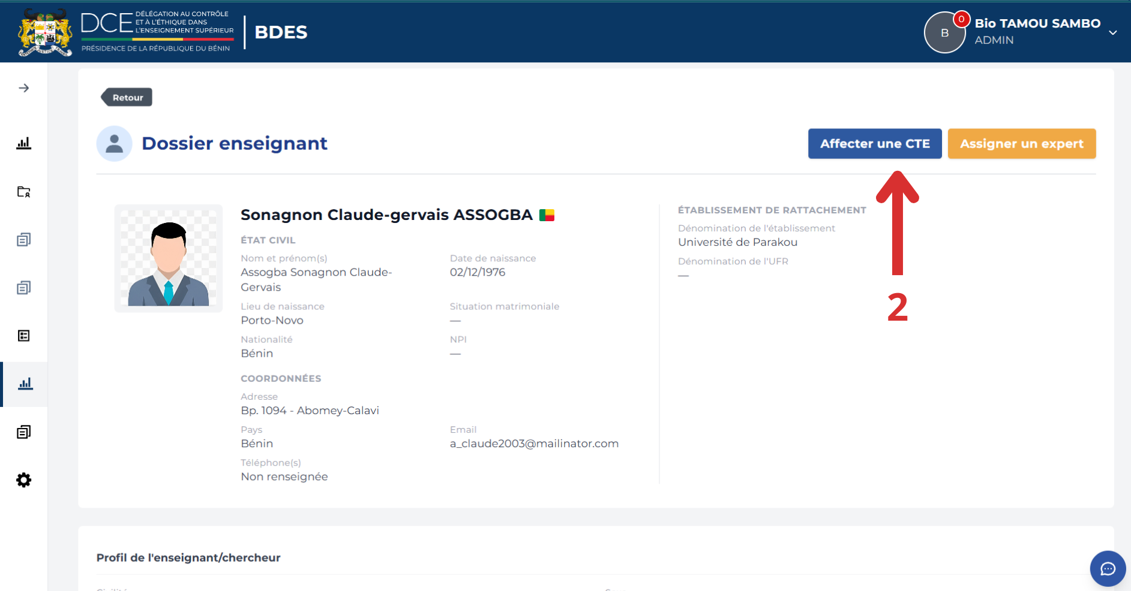Click the first stacked documents sidebar icon
This screenshot has width=1131, height=591.
click(x=23, y=240)
